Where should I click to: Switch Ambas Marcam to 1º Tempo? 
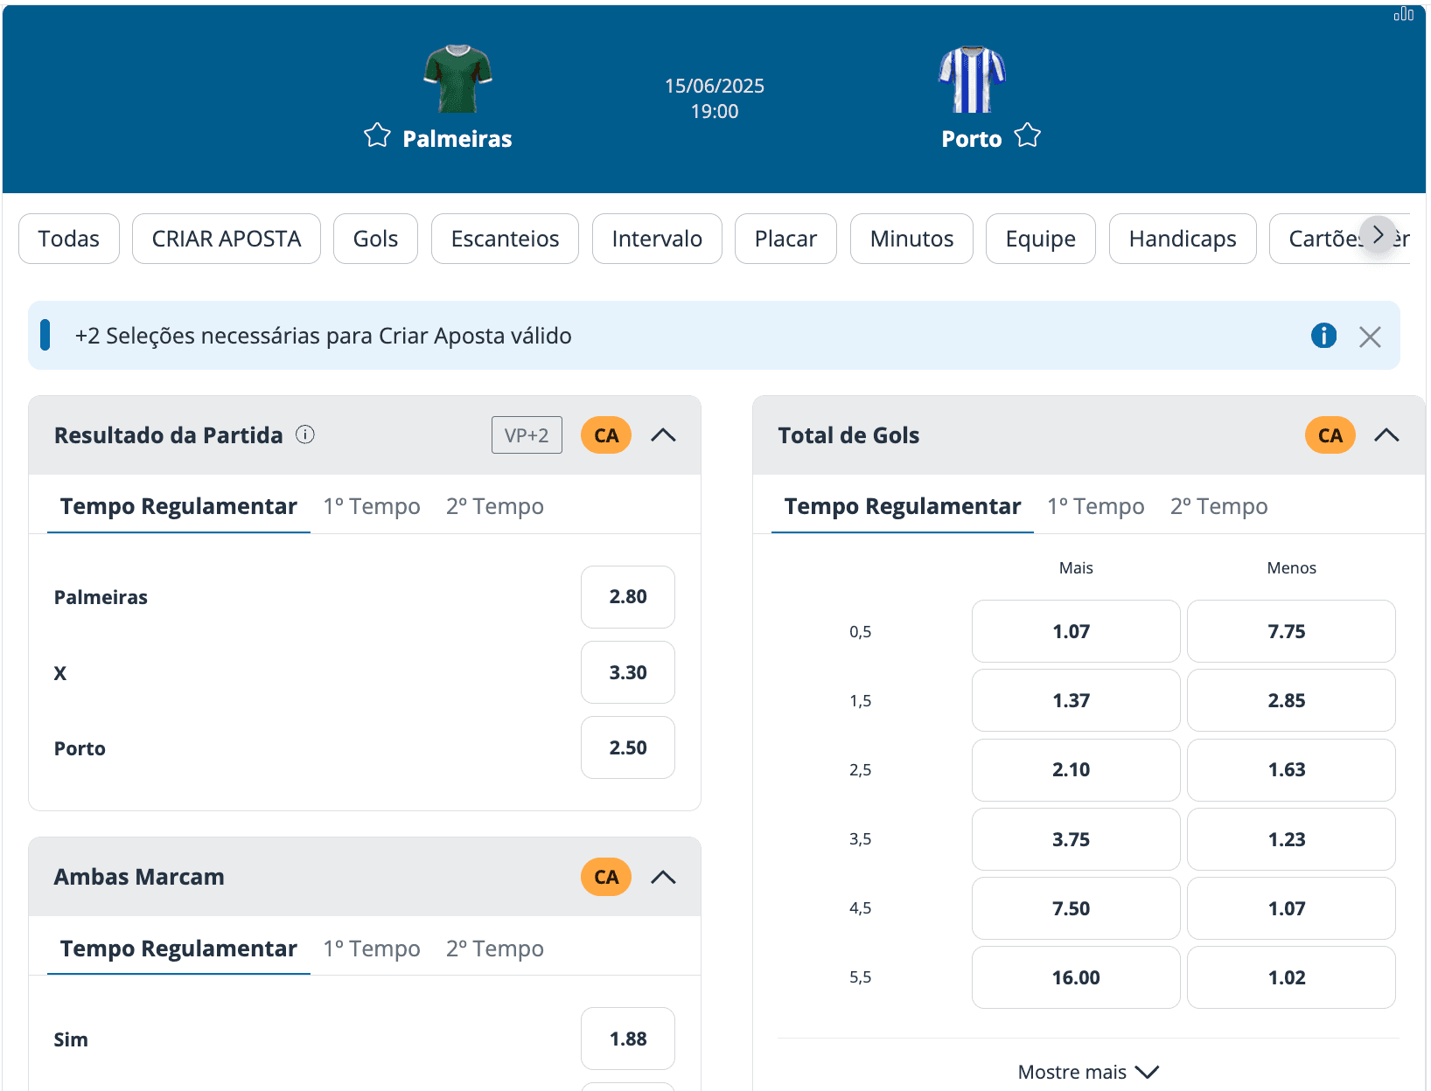(x=372, y=949)
